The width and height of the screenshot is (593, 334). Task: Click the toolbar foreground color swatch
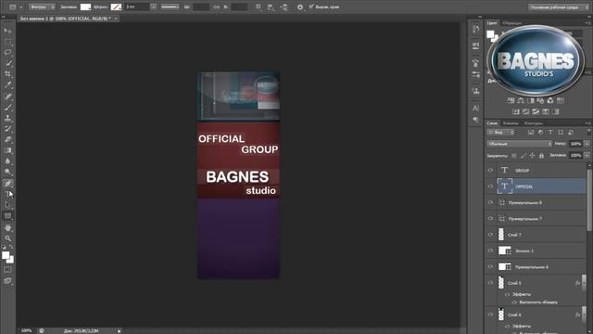[x=6, y=256]
